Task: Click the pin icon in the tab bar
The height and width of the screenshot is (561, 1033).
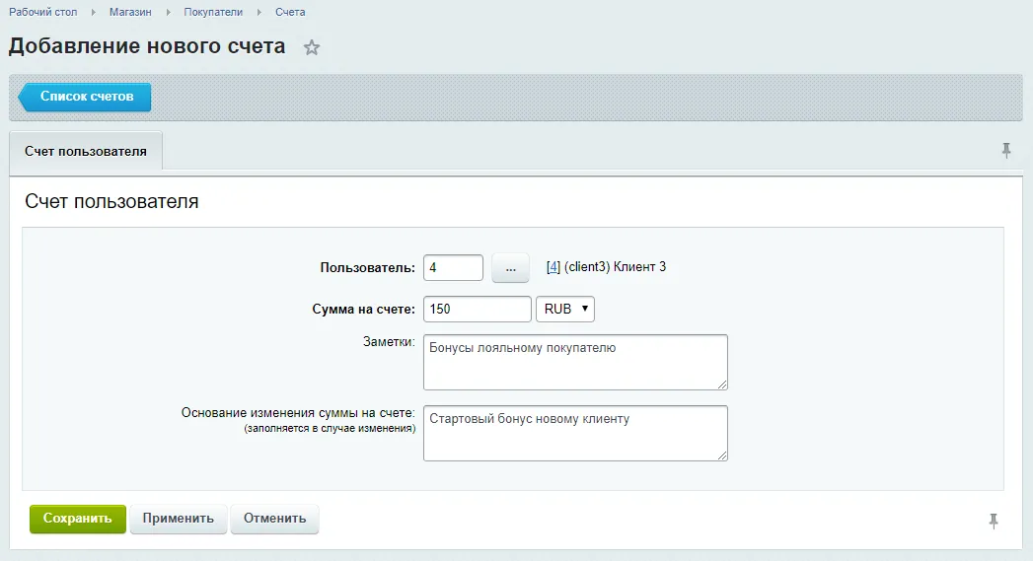Action: pos(1006,151)
